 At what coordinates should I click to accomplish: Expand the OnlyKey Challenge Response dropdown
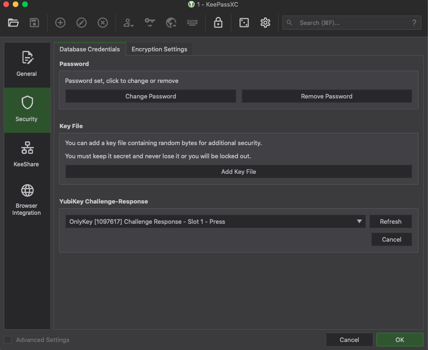(x=215, y=221)
